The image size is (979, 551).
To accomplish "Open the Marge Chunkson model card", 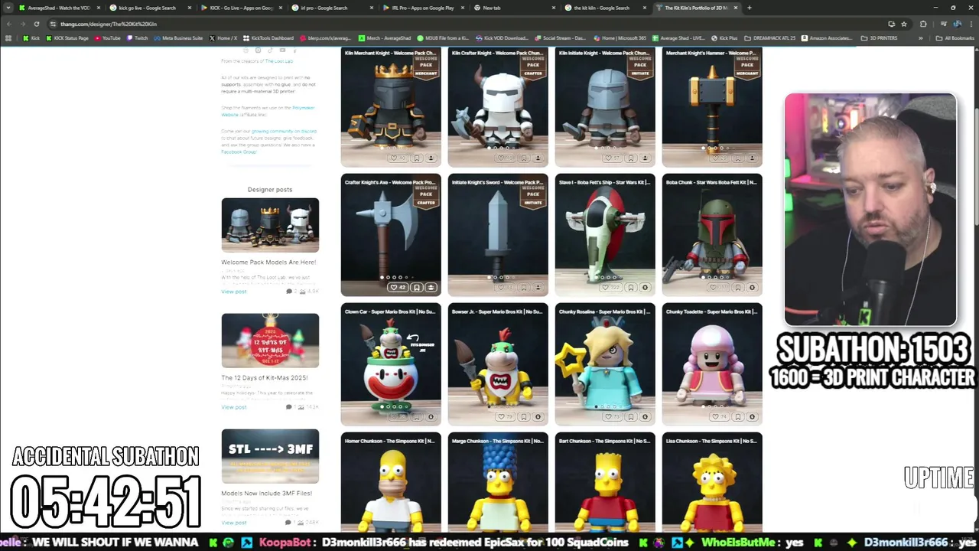I will [x=498, y=482].
